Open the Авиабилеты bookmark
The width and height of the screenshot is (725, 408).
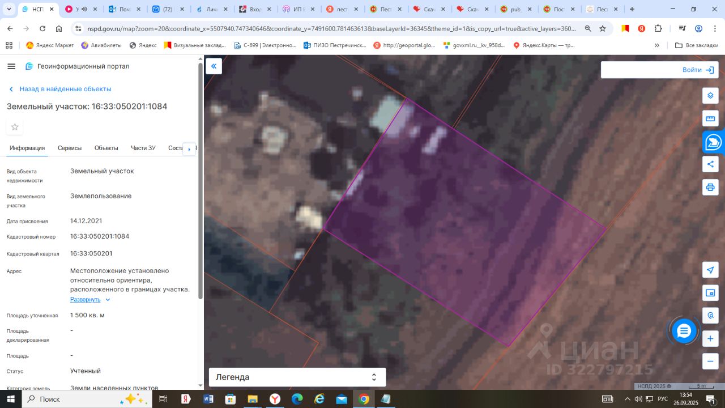102,45
